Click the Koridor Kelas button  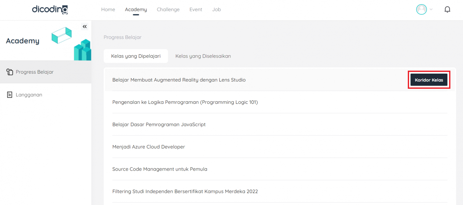(x=429, y=80)
